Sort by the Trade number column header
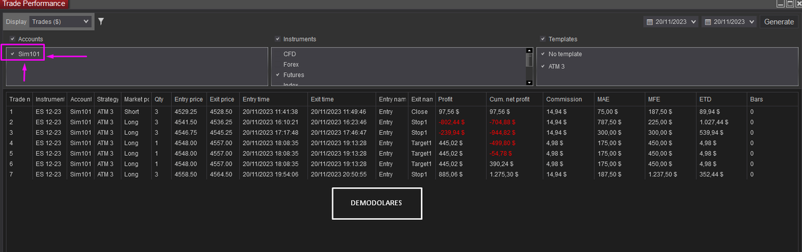The height and width of the screenshot is (252, 802). coord(19,99)
